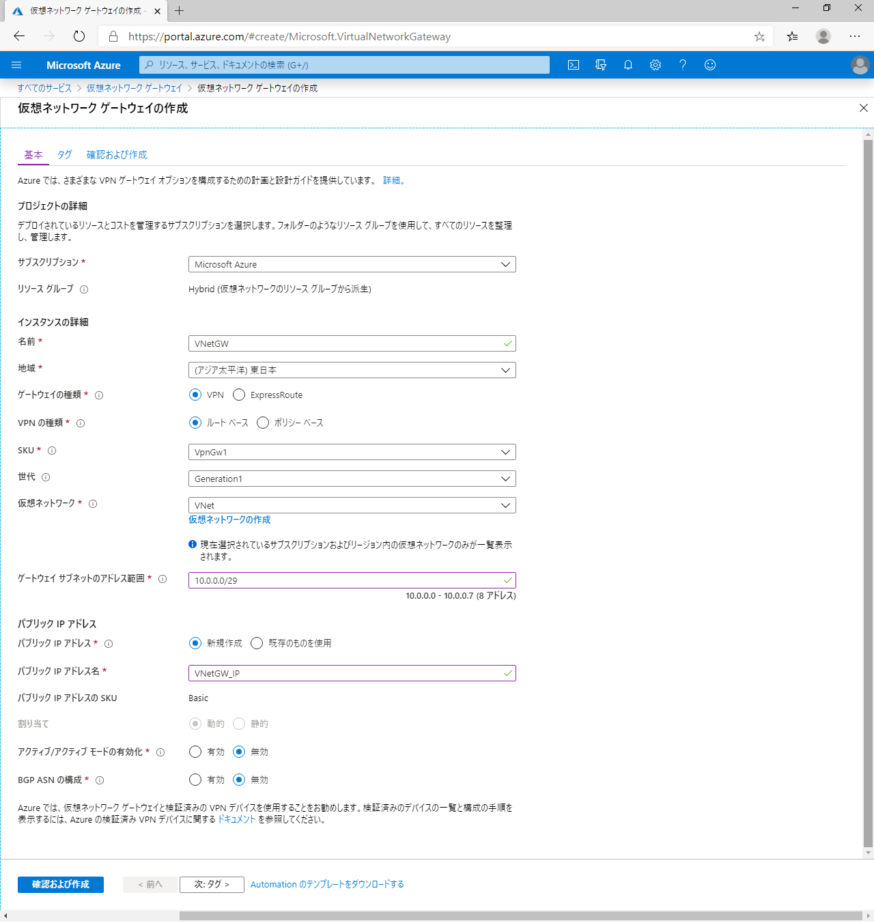Open the ドキュメント link for VPN devices
This screenshot has height=923, width=874.
[236, 819]
